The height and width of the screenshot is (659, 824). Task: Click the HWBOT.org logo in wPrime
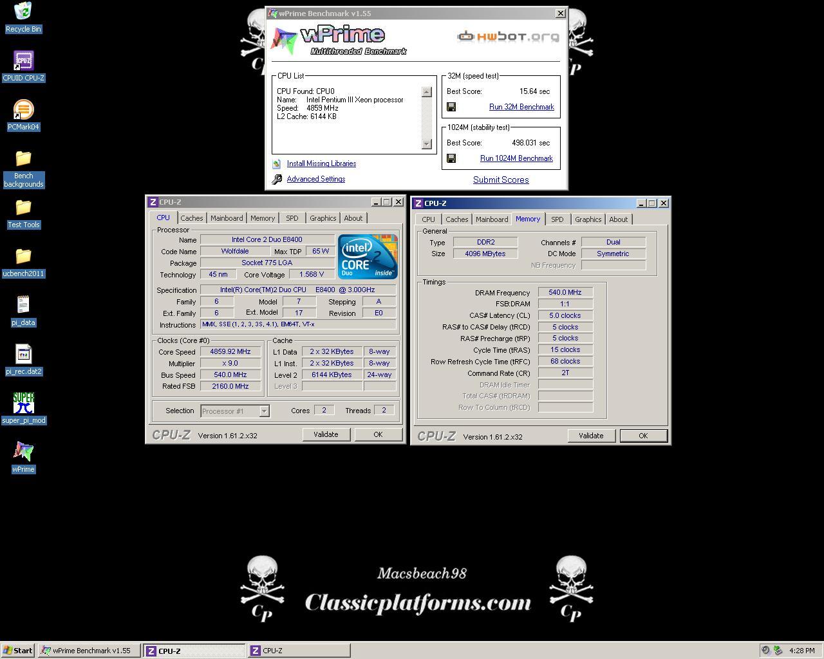pyautogui.click(x=508, y=37)
